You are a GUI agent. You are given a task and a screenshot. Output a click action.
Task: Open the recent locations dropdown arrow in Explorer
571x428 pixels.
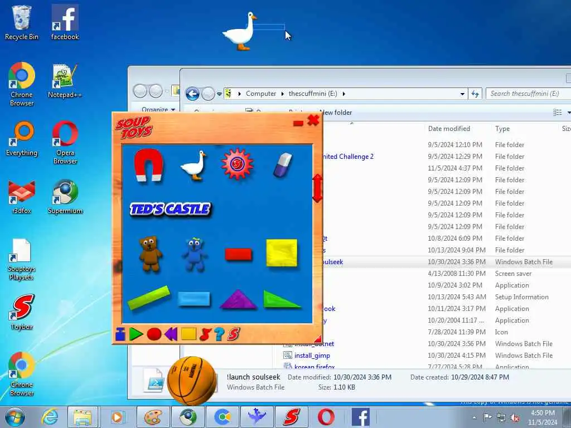point(219,94)
